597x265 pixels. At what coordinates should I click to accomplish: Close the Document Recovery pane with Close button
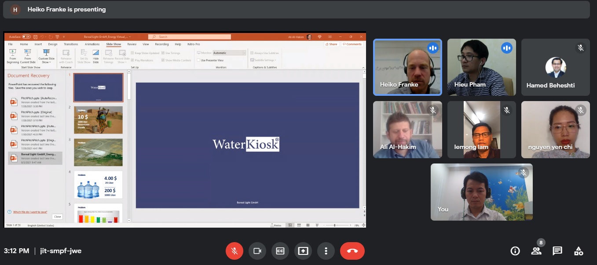point(57,217)
